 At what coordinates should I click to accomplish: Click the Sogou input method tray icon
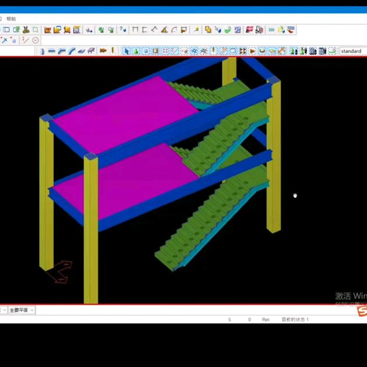[x=361, y=312]
